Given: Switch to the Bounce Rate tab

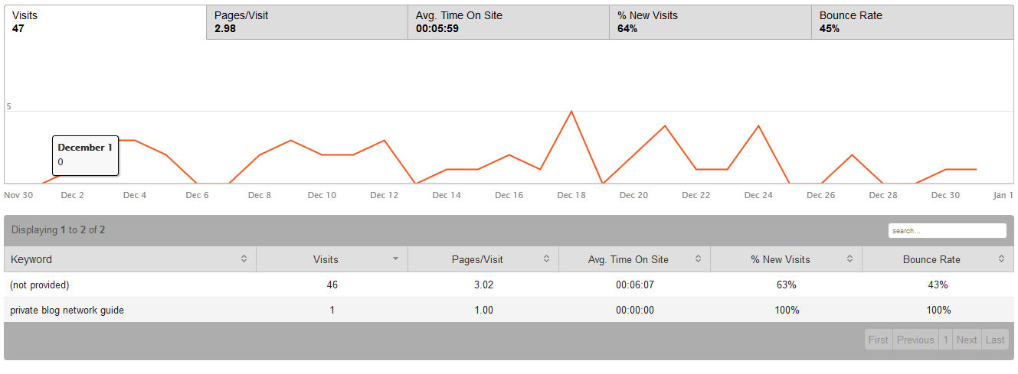Looking at the screenshot, I should click(x=912, y=22).
